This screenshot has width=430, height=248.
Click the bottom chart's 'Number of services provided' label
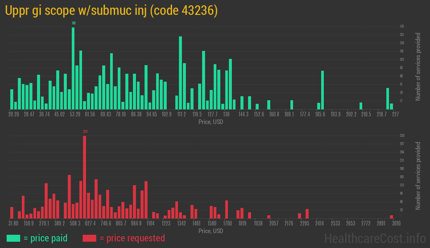click(x=418, y=176)
